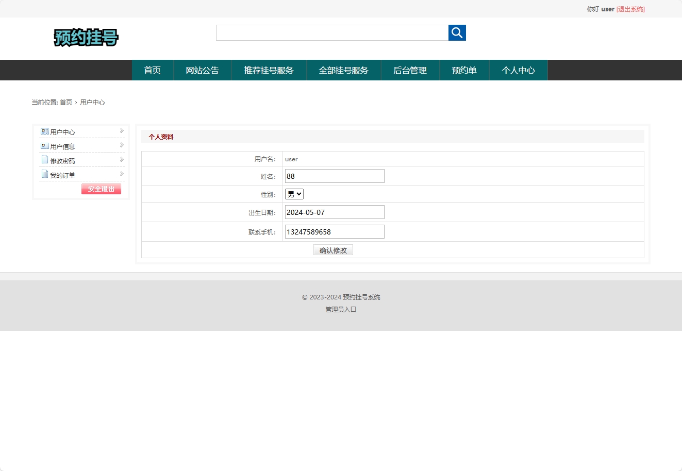682x471 pixels.
Task: Open 我的订单 sidebar link
Action: point(62,176)
